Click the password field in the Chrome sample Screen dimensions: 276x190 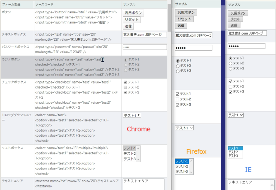[x=144, y=47]
